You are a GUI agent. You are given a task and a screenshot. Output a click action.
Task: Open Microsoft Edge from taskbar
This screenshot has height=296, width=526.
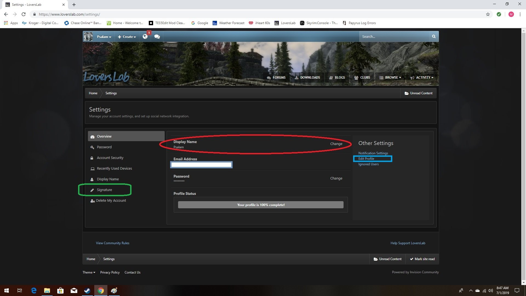pyautogui.click(x=34, y=291)
